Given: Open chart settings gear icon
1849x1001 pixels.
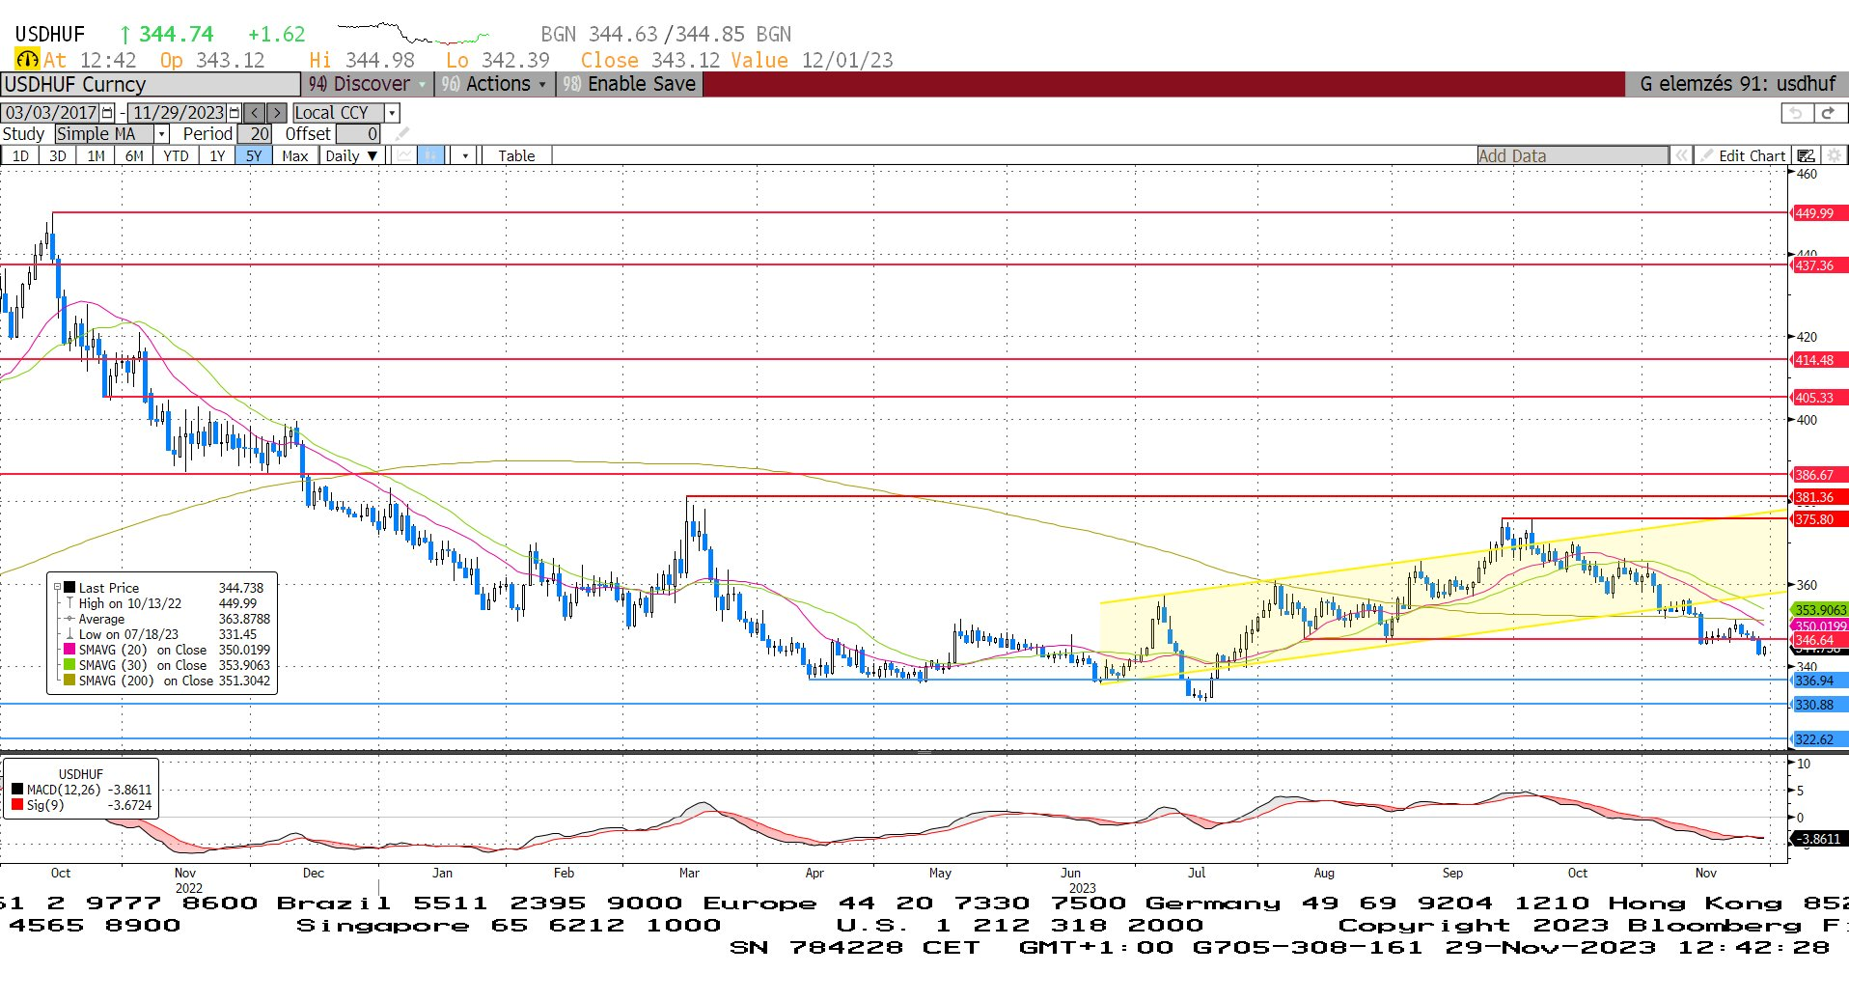Looking at the screenshot, I should tap(1835, 155).
